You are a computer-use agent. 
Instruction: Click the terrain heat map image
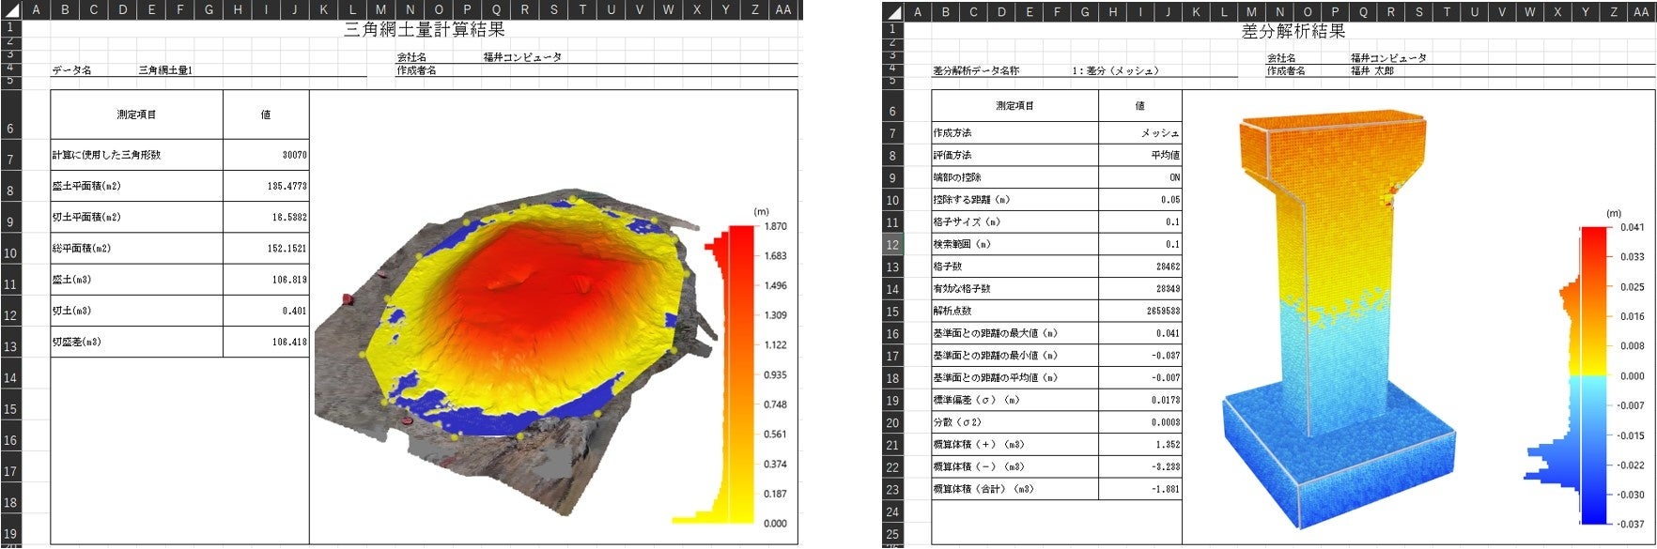click(x=517, y=352)
